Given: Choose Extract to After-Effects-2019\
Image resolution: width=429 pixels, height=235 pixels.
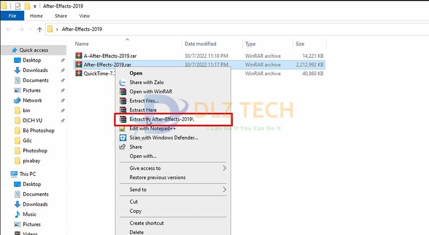Looking at the screenshot, I should click(162, 119).
